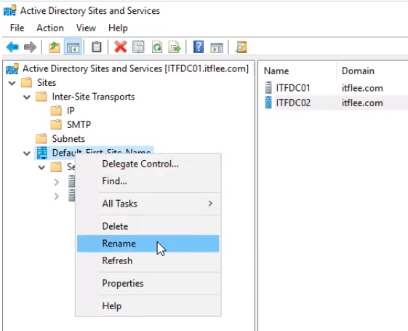Select the Subnets tree item

coord(68,139)
